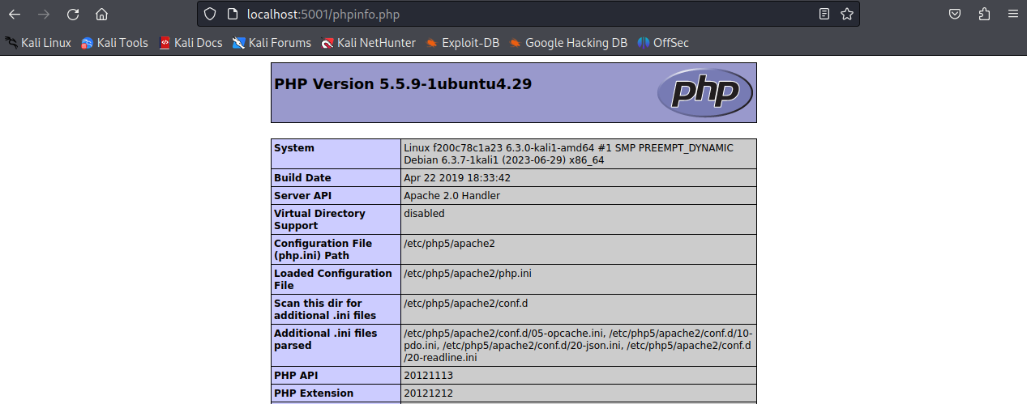The width and height of the screenshot is (1027, 404).
Task: Open the Exploit-DB bookmark
Action: pos(462,43)
